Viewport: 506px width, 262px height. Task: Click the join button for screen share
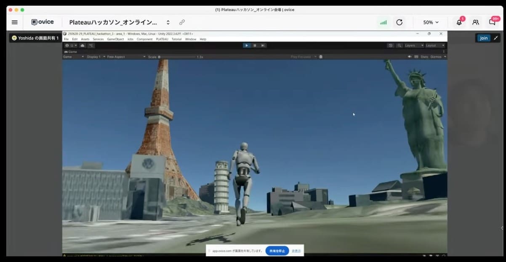point(484,38)
